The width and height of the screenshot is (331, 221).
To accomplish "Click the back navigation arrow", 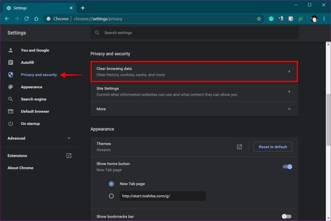I will tap(7, 19).
